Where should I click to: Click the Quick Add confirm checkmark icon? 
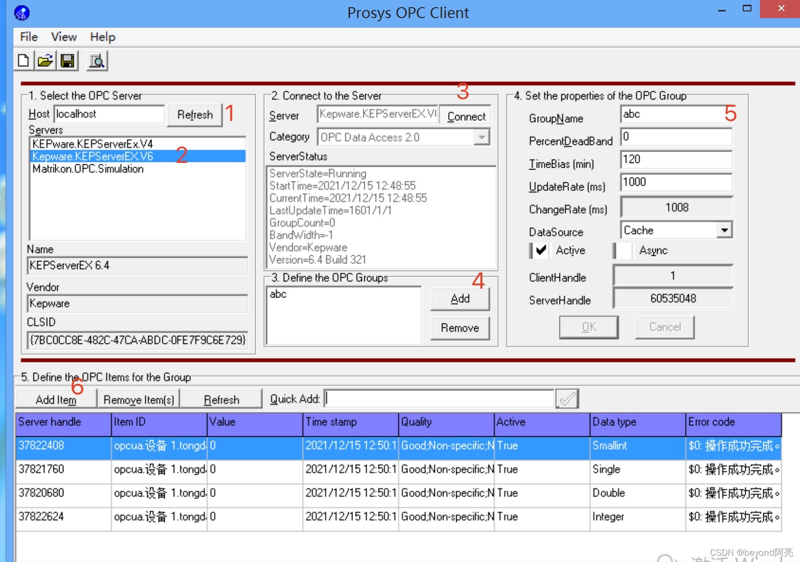(x=567, y=399)
